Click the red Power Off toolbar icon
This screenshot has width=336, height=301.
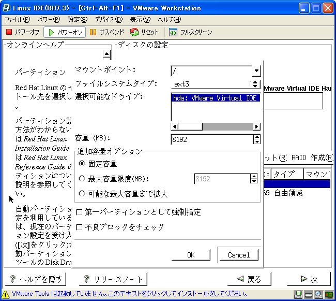9,32
